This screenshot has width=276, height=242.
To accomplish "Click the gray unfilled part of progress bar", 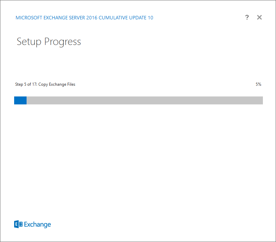I will [145, 100].
